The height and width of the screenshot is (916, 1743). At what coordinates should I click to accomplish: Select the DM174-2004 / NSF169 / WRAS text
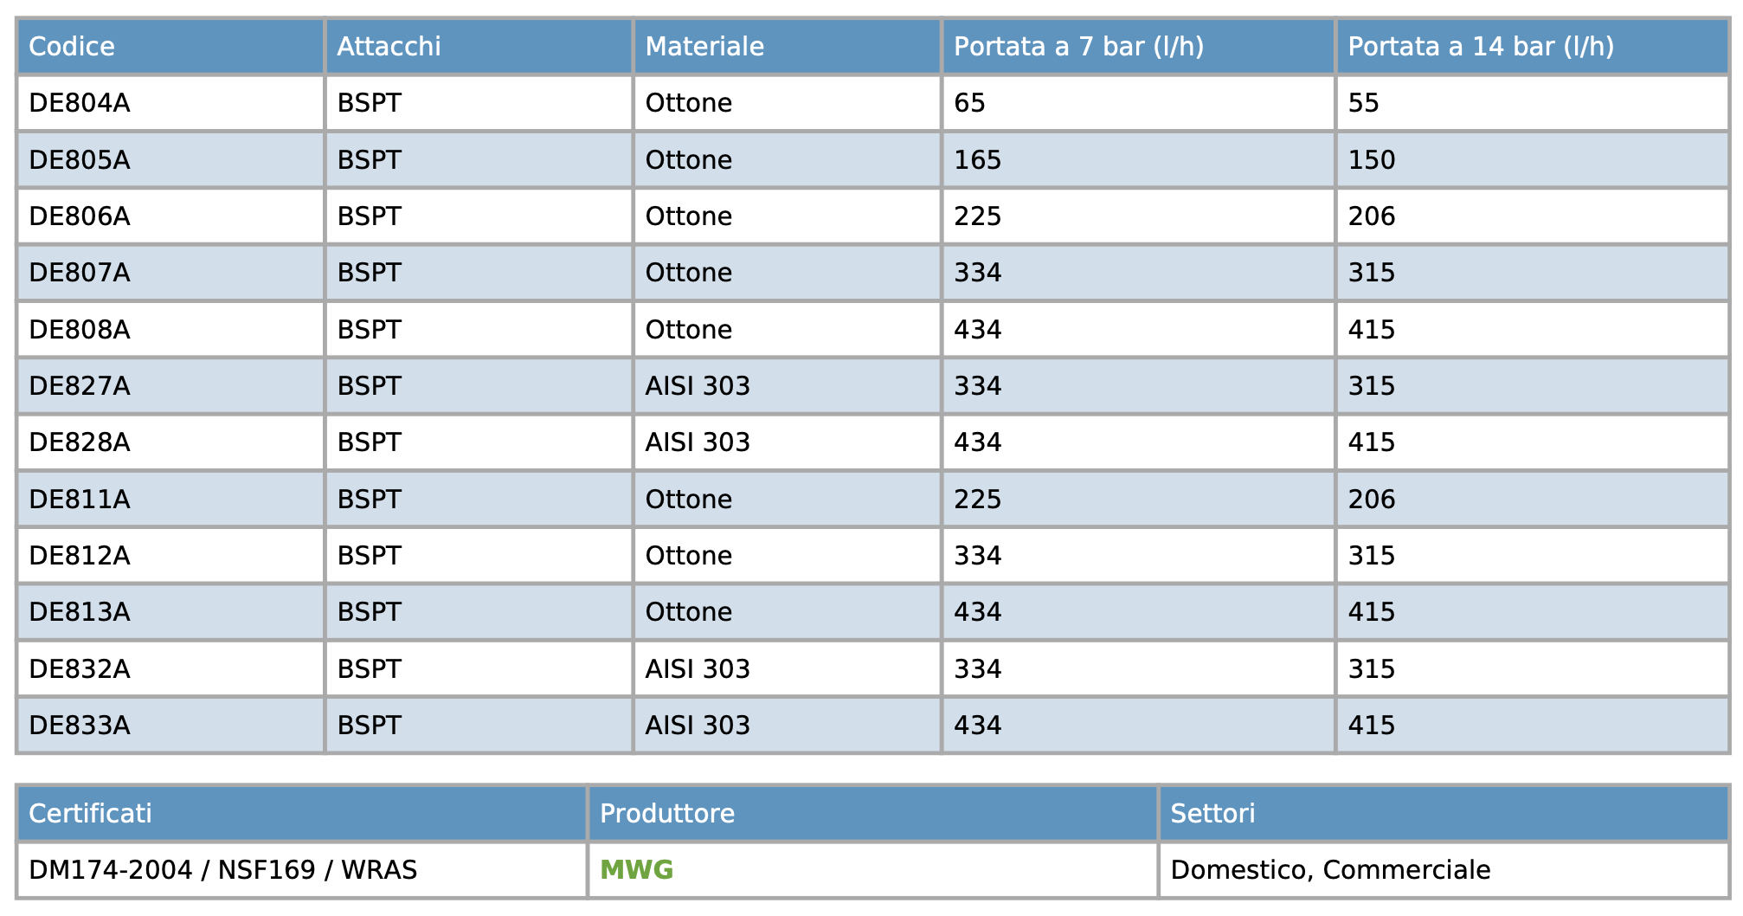(222, 869)
